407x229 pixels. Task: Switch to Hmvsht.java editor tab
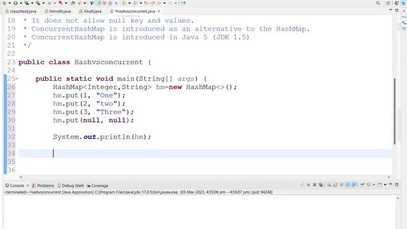(x=57, y=11)
